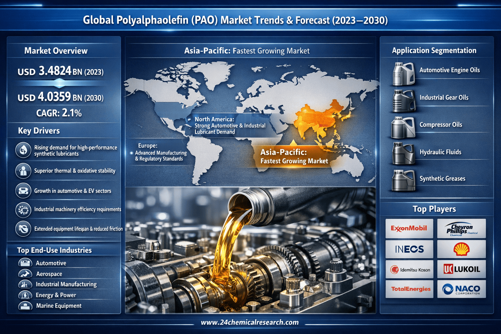This screenshot has height=334, width=501.
Task: Click the LUKOIL logo tile
Action: tap(461, 269)
